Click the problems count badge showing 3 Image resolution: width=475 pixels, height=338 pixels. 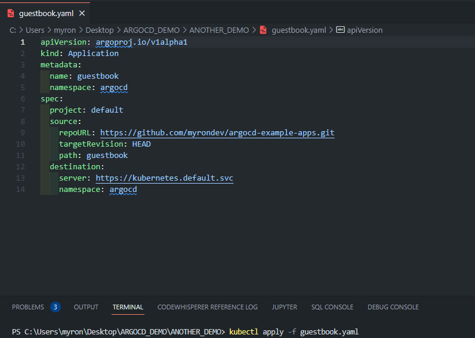click(55, 307)
